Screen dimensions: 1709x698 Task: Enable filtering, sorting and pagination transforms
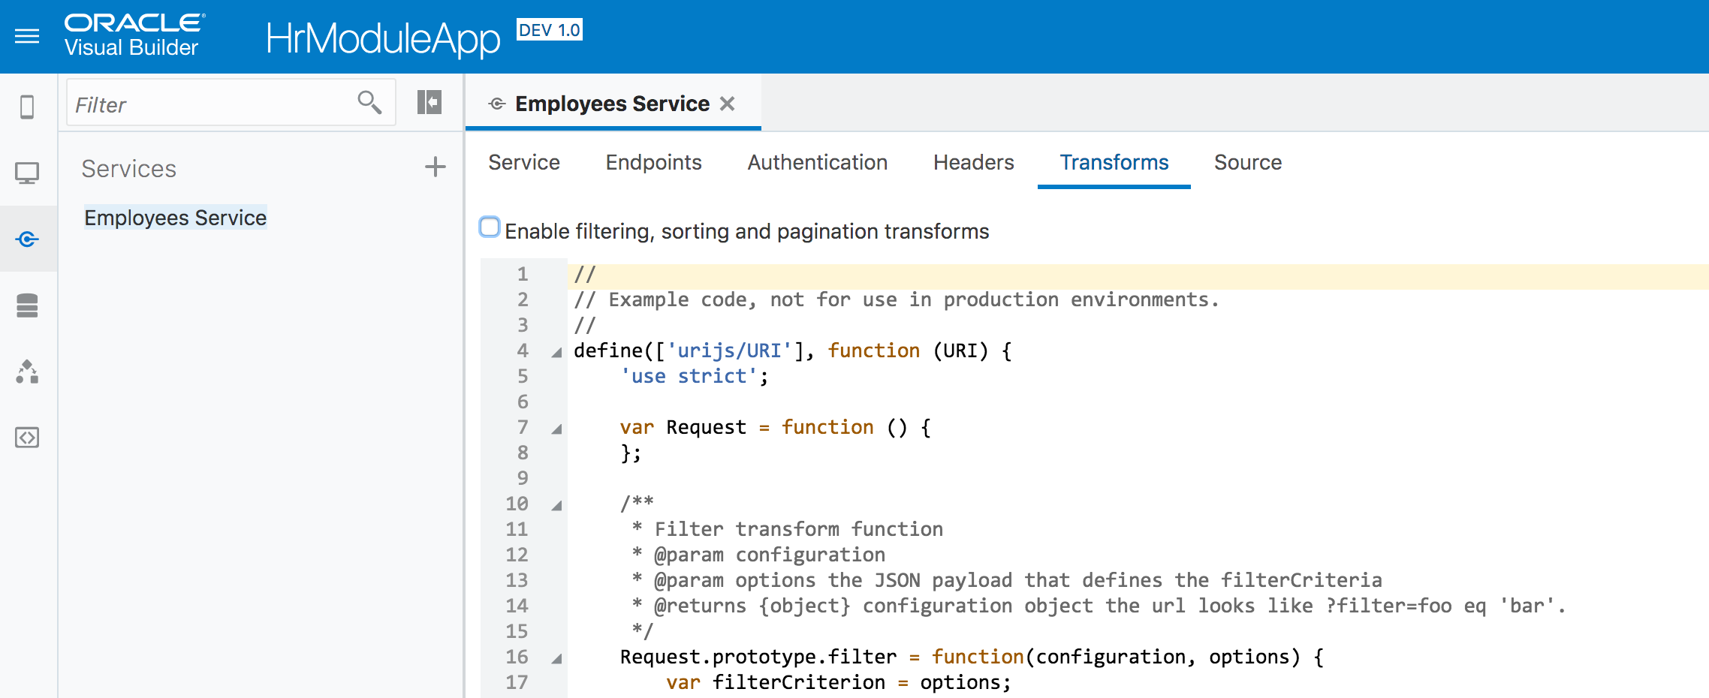click(x=490, y=226)
